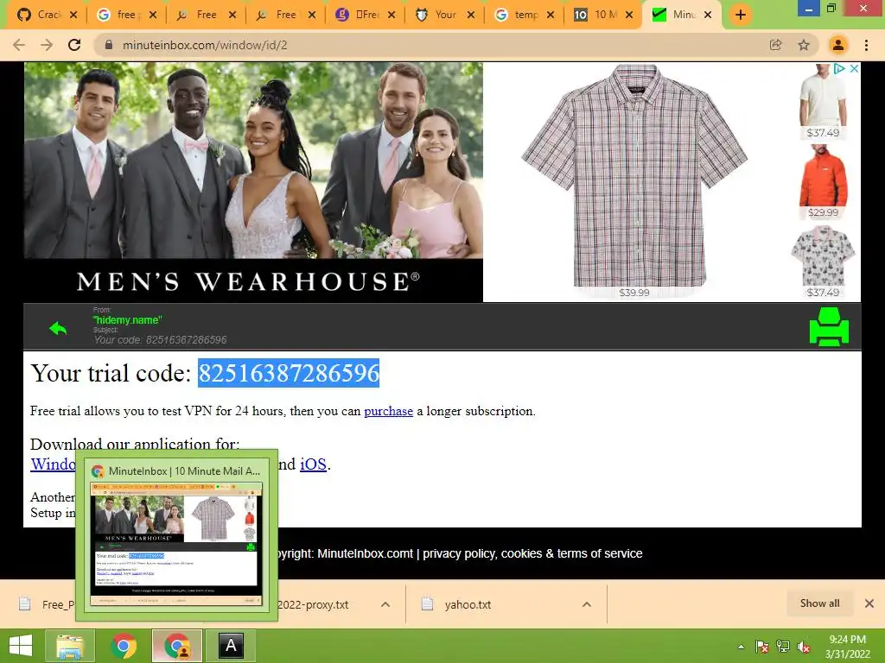The height and width of the screenshot is (663, 885).
Task: Click the MinuteInbox taskbar preview thumbnail
Action: (x=176, y=544)
